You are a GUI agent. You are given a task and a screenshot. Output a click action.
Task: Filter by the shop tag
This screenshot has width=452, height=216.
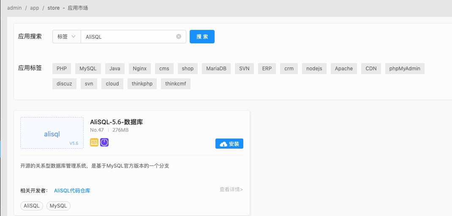tap(188, 69)
